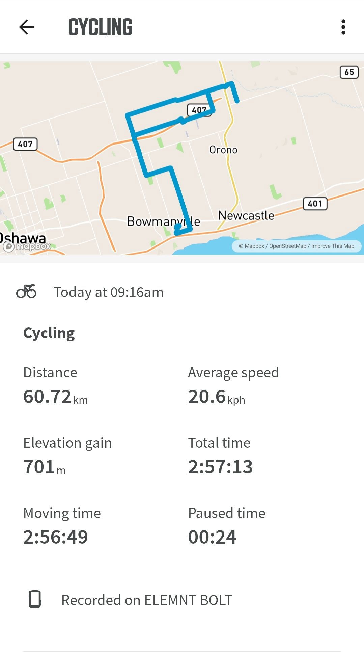Tap the Today at 09:16am timestamp
This screenshot has width=364, height=652.
click(109, 292)
